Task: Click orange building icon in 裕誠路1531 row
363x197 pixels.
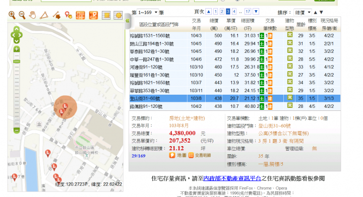Action: 270,36
